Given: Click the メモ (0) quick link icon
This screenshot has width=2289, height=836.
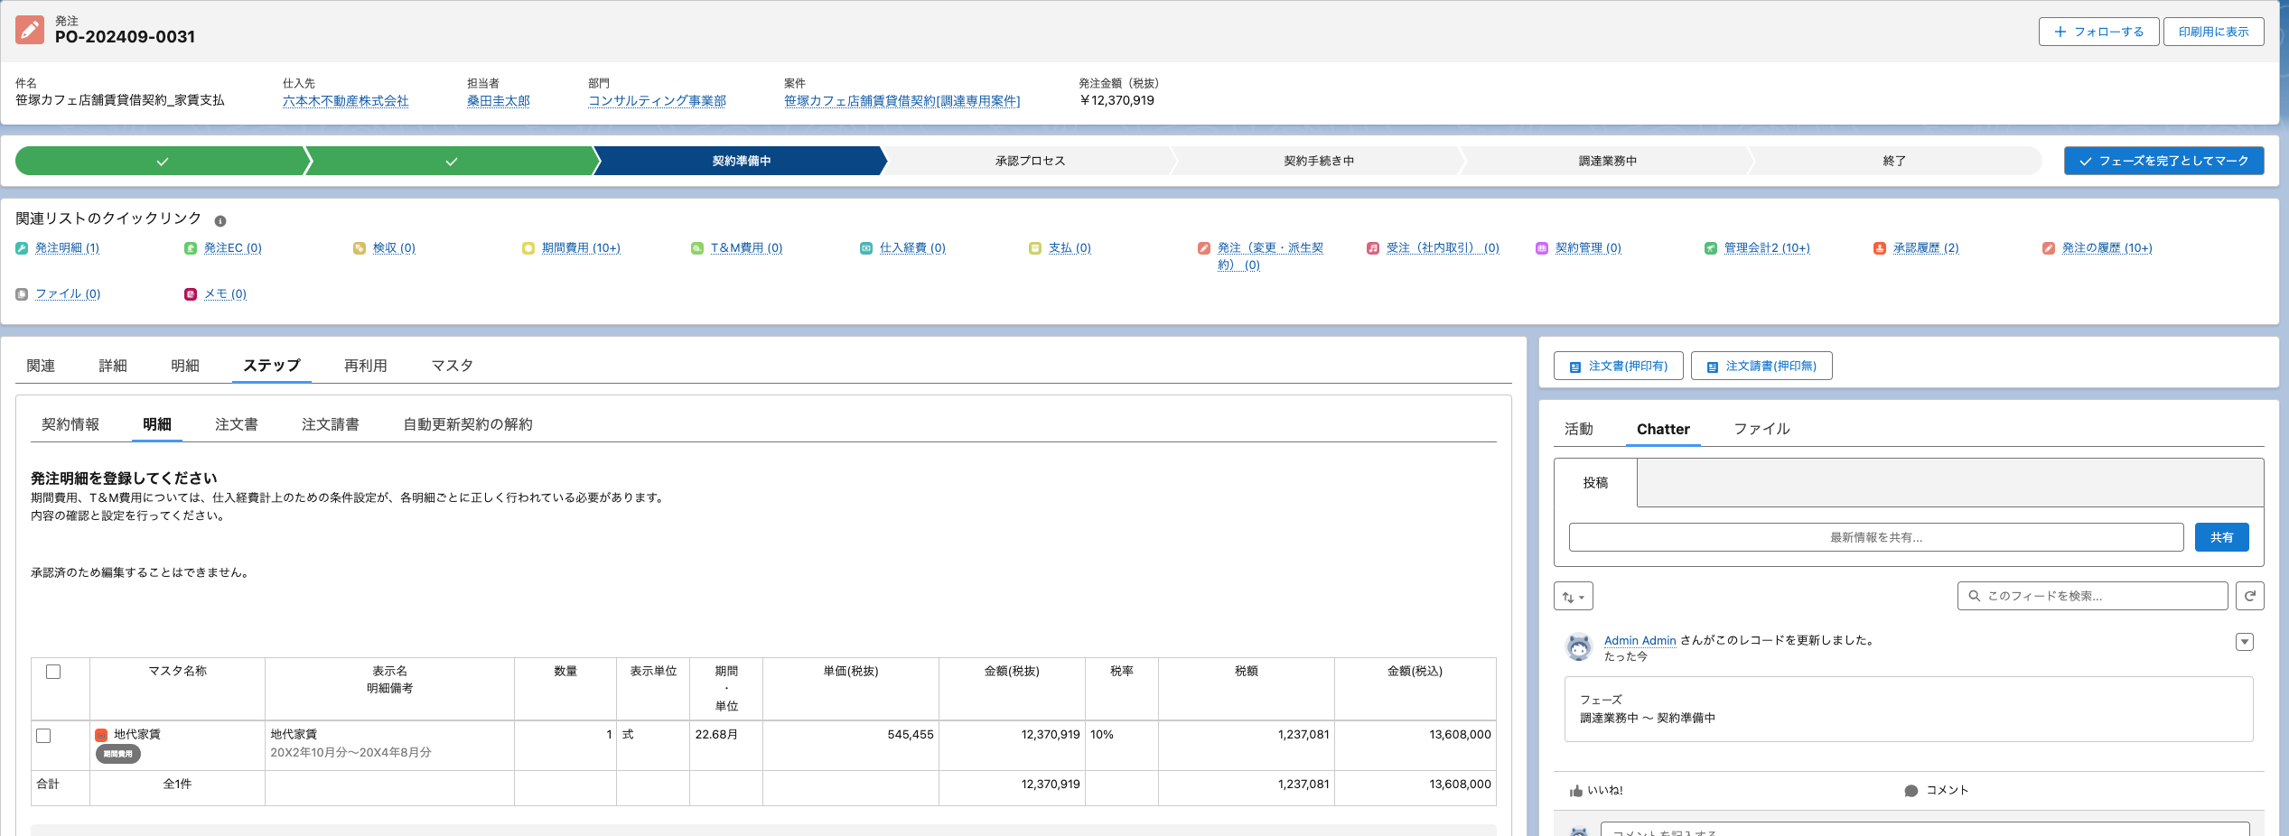Looking at the screenshot, I should click(x=191, y=294).
